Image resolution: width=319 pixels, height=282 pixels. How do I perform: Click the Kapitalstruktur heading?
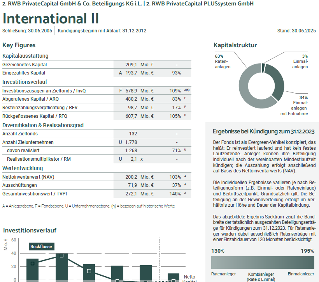pyautogui.click(x=235, y=45)
